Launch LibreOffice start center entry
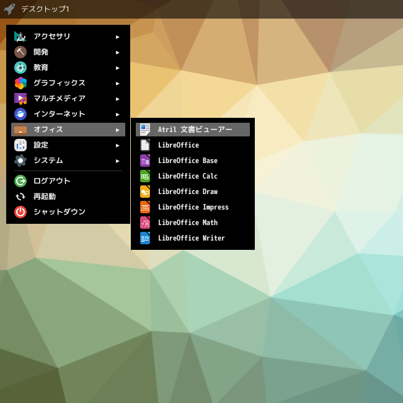Viewport: 403px width, 403px height. coord(193,145)
